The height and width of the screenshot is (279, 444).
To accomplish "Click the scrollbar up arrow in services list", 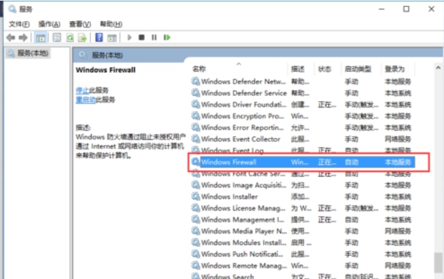I will tap(438, 68).
